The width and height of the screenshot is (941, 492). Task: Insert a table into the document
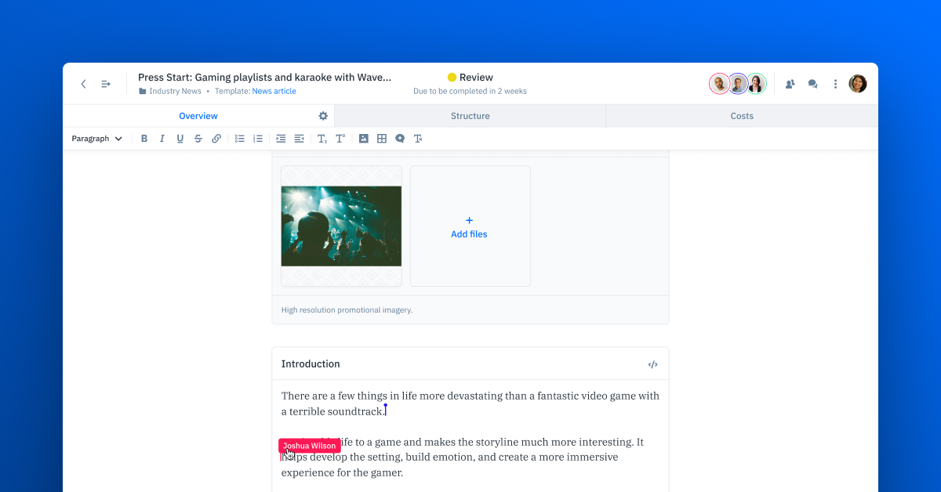click(x=381, y=138)
